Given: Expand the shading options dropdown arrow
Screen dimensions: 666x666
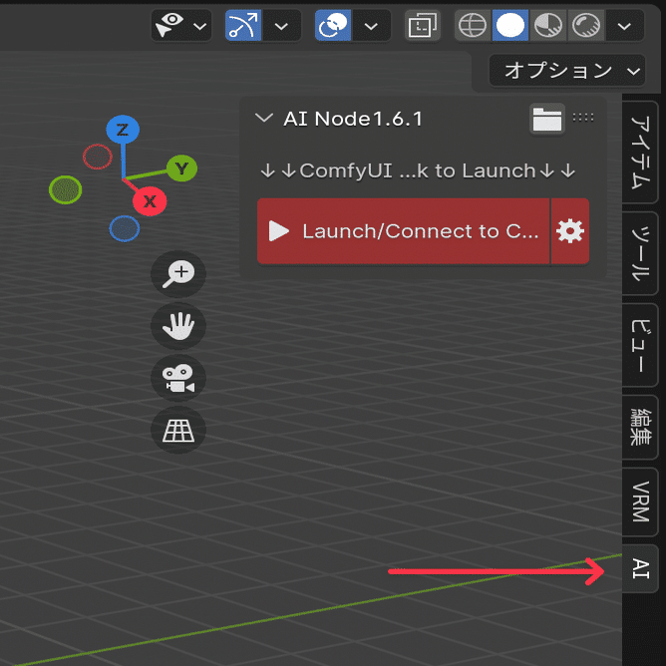Looking at the screenshot, I should pos(624,26).
